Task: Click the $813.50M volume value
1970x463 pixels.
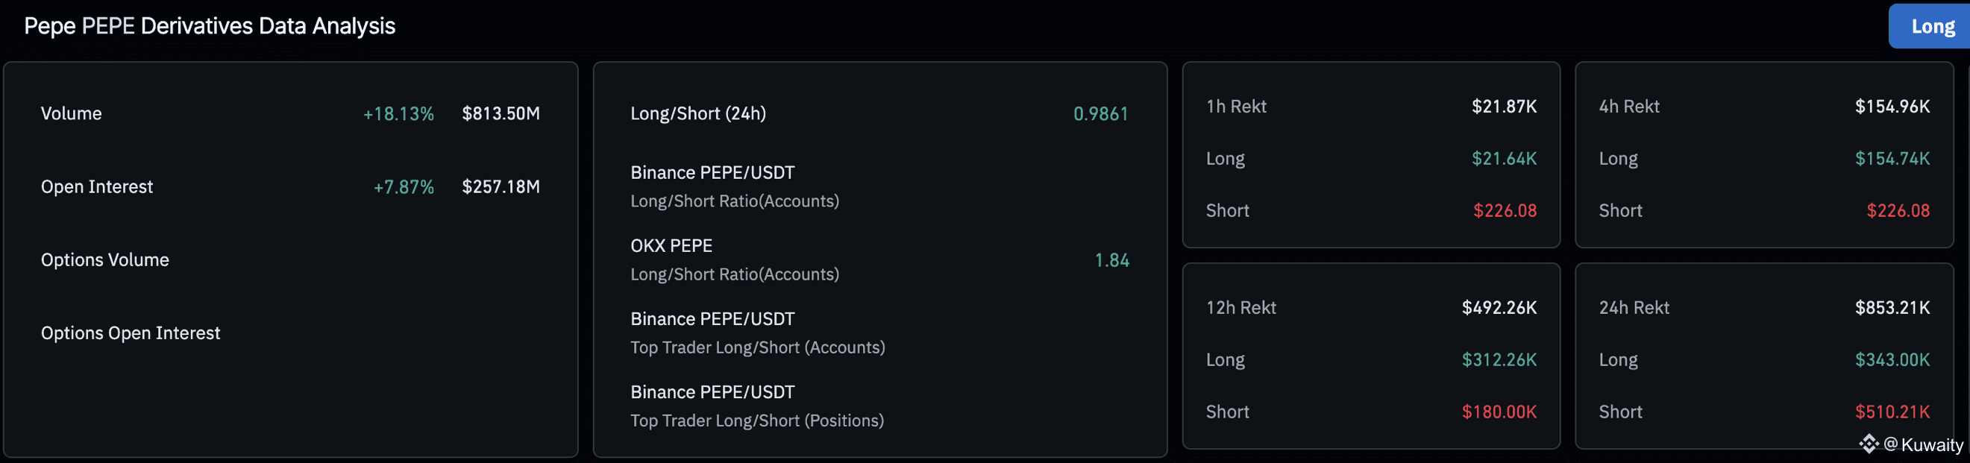Action: (x=501, y=113)
